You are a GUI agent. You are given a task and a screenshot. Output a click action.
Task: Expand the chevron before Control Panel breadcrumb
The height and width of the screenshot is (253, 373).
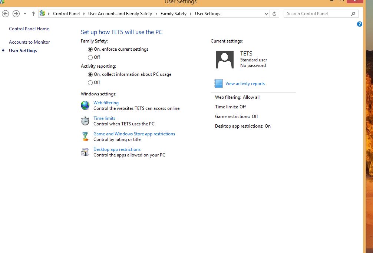click(49, 14)
